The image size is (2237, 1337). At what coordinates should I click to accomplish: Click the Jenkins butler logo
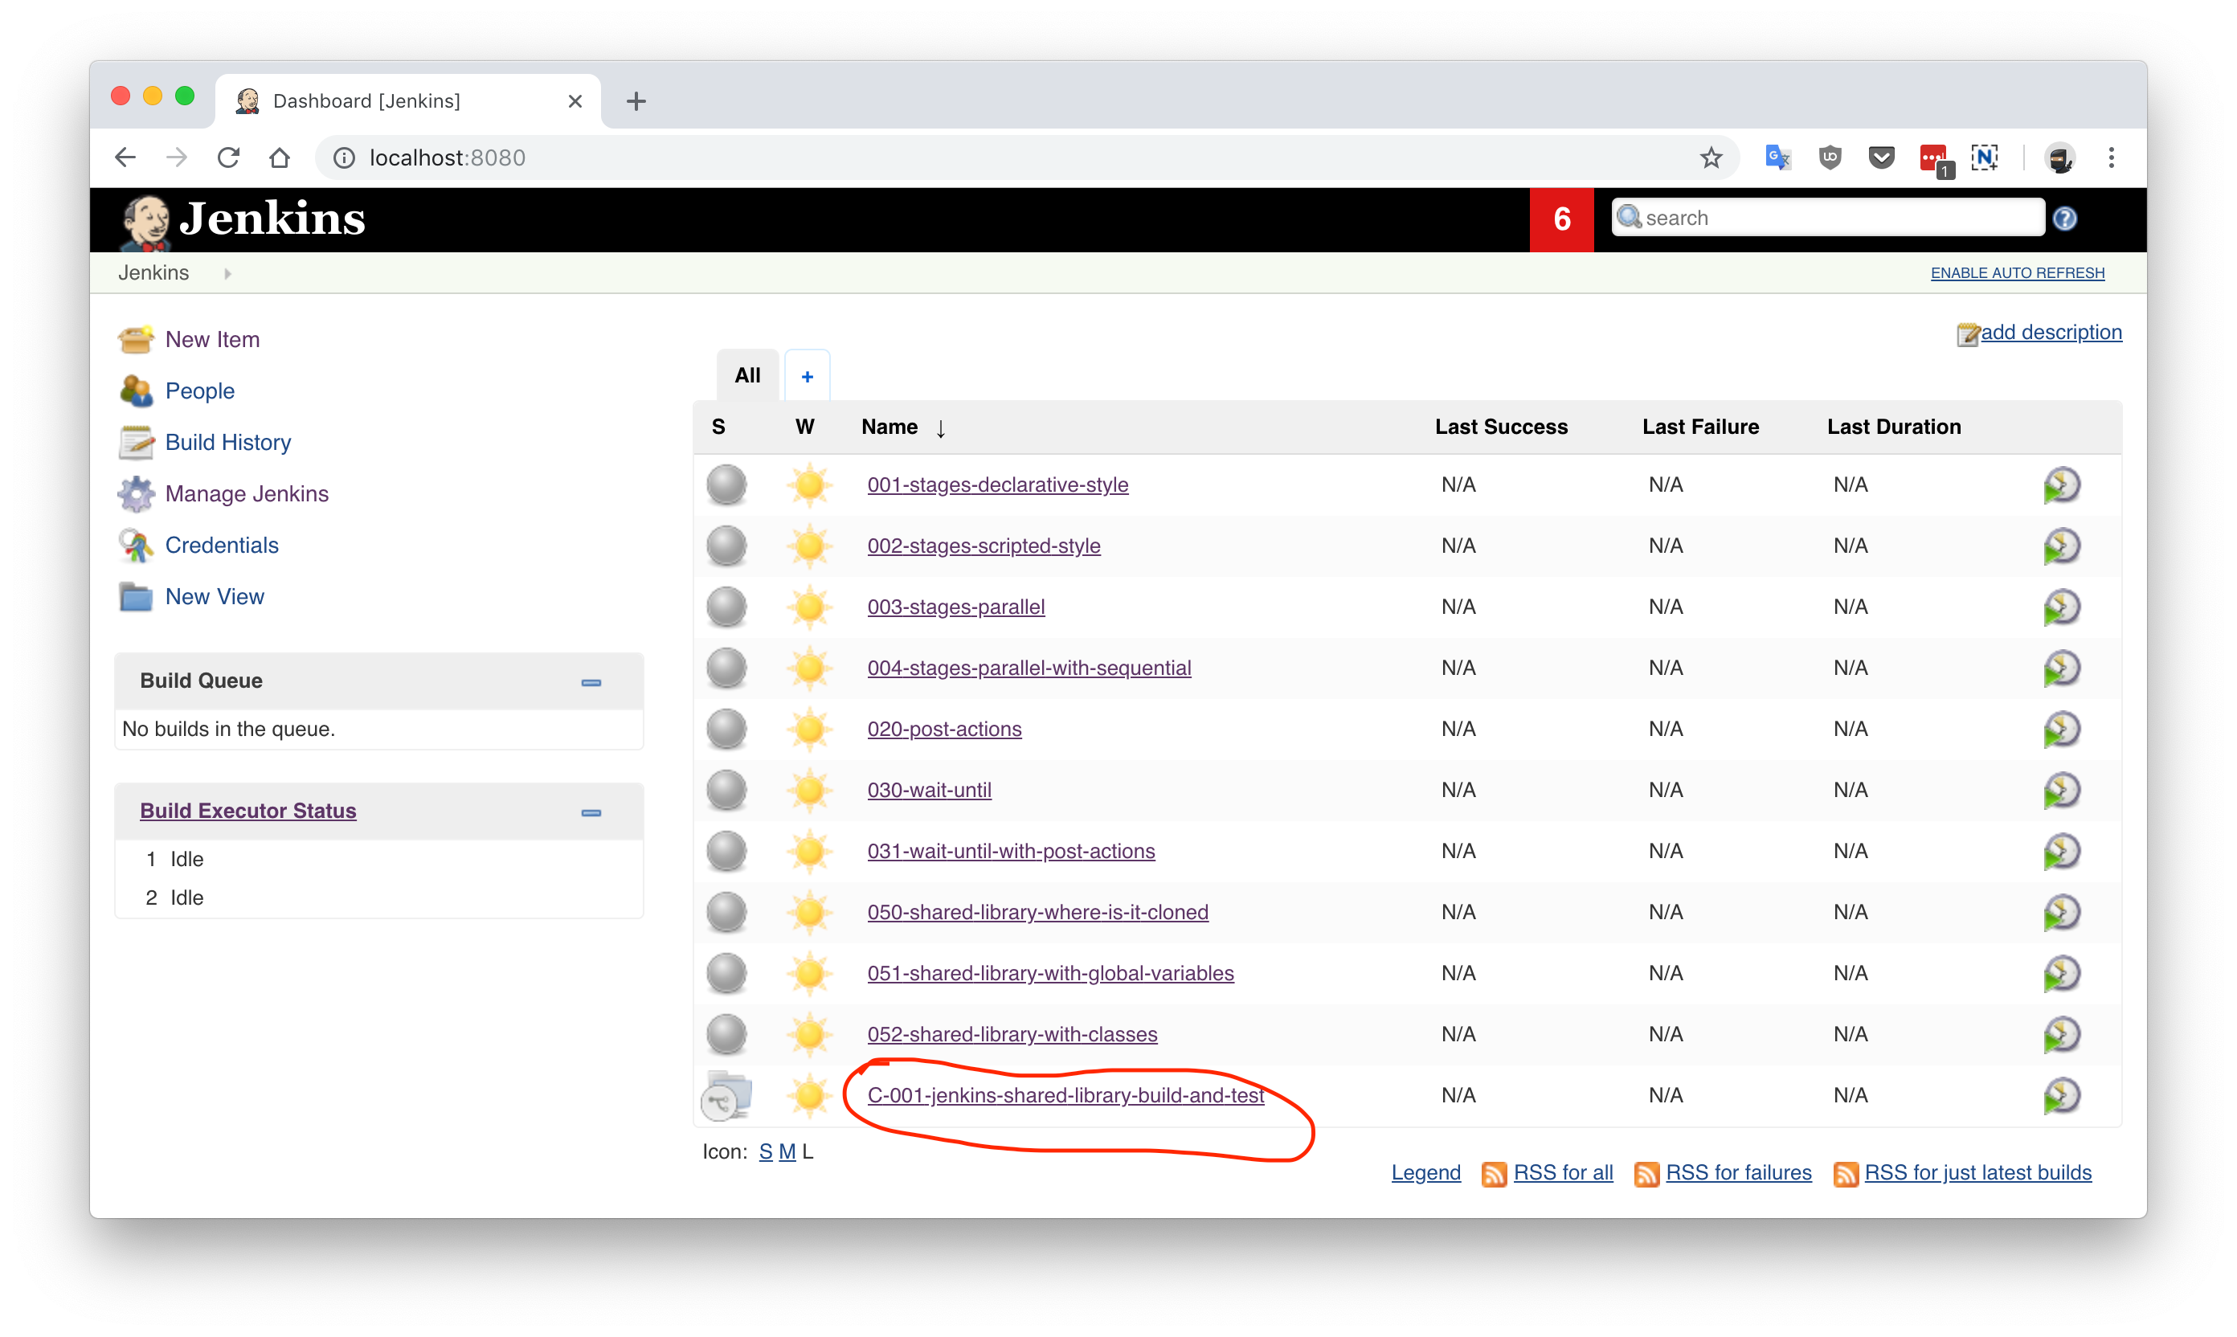pos(145,222)
